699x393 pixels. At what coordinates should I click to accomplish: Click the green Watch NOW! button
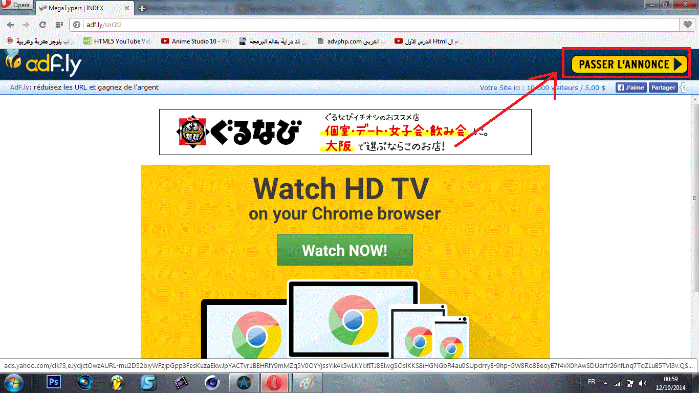pyautogui.click(x=345, y=250)
